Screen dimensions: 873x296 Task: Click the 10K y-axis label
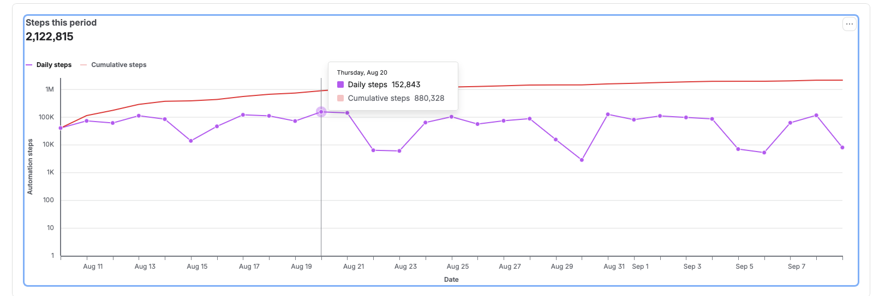(48, 144)
